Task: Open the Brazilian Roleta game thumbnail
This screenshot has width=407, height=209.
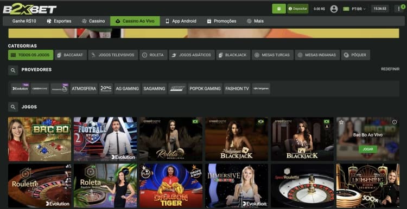Action: pyautogui.click(x=105, y=185)
